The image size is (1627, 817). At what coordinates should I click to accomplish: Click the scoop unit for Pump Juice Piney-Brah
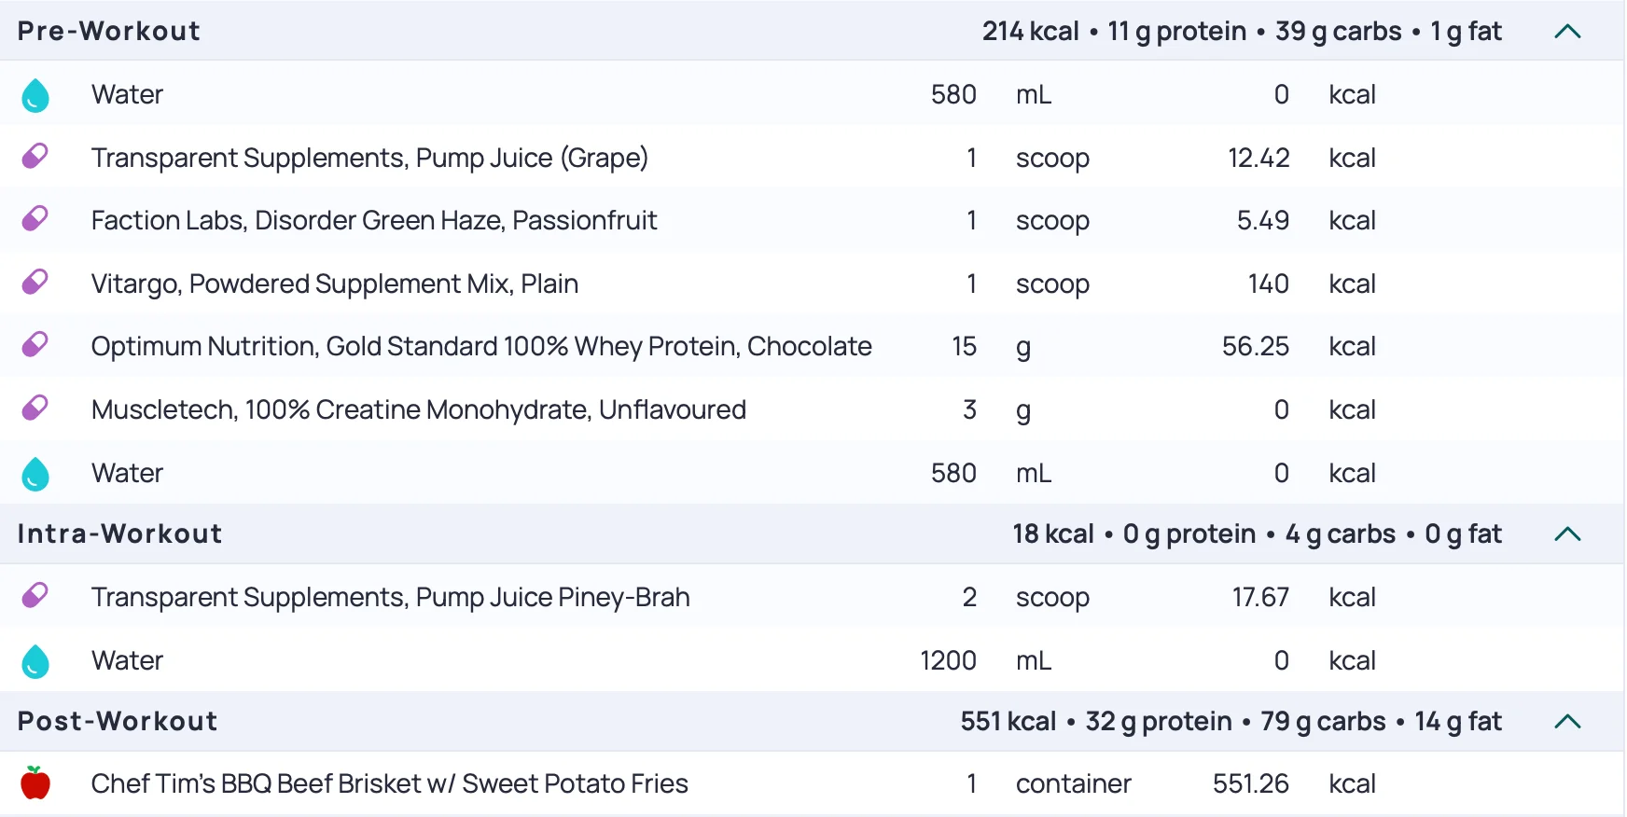[1052, 598]
